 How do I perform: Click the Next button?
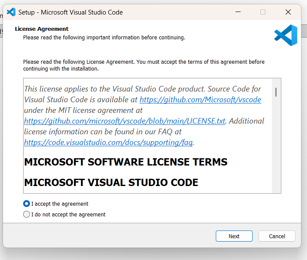click(x=234, y=236)
